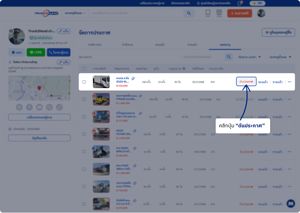
Task: Open the YouTube social icon
Action: coord(39,107)
